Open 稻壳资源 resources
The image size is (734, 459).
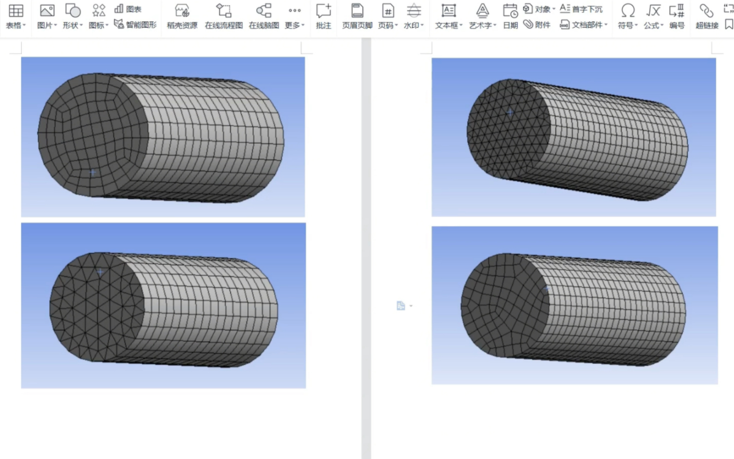point(182,17)
